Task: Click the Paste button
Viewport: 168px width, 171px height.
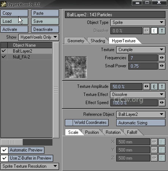Action: [x=45, y=13]
